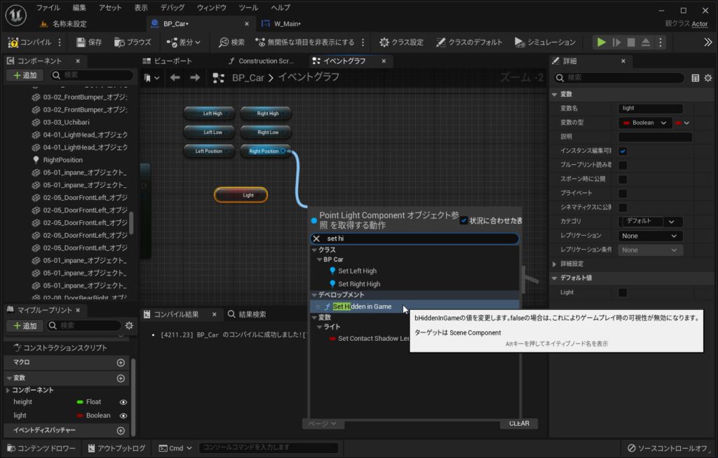Open the 検索 find tool in toolbar

pyautogui.click(x=231, y=42)
